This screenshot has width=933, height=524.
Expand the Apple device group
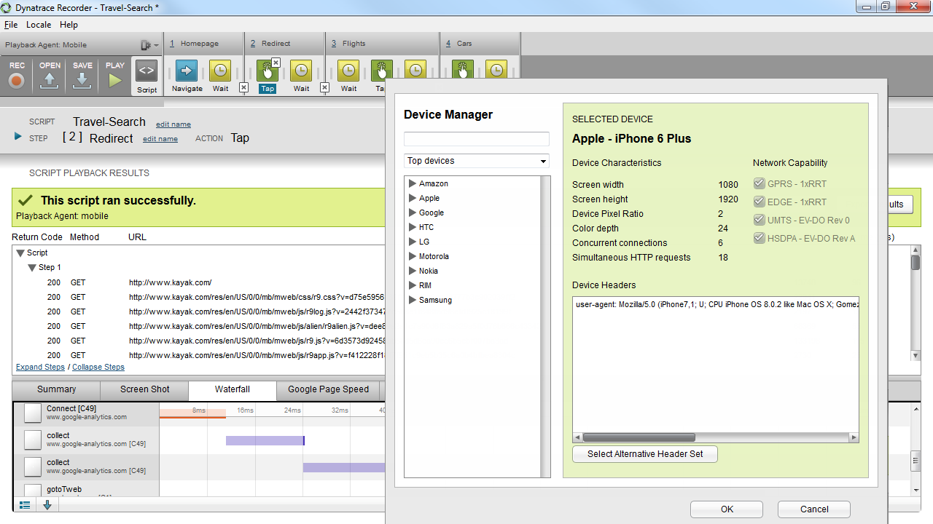(x=413, y=198)
